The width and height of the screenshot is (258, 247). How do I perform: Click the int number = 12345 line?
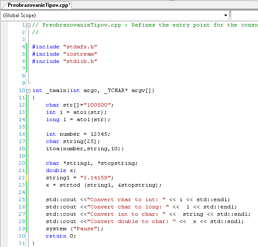coord(78,134)
